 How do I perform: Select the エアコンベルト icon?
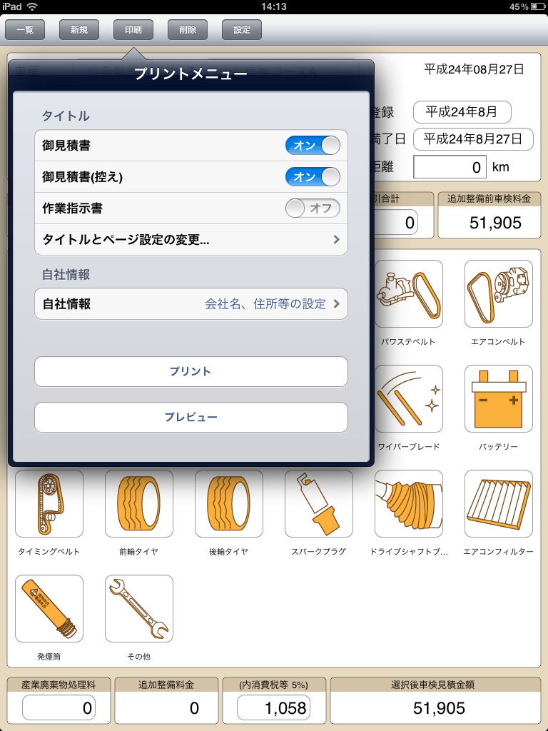499,293
